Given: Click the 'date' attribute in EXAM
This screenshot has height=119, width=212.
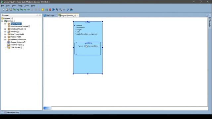Looking at the screenshot, I should tap(78, 32).
